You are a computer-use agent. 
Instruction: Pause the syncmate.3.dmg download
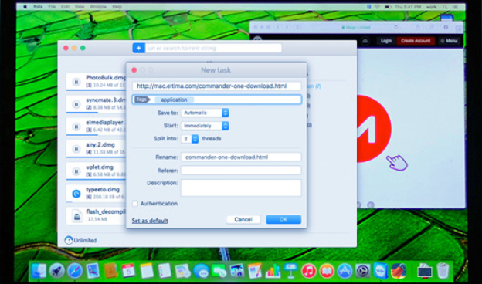76,104
